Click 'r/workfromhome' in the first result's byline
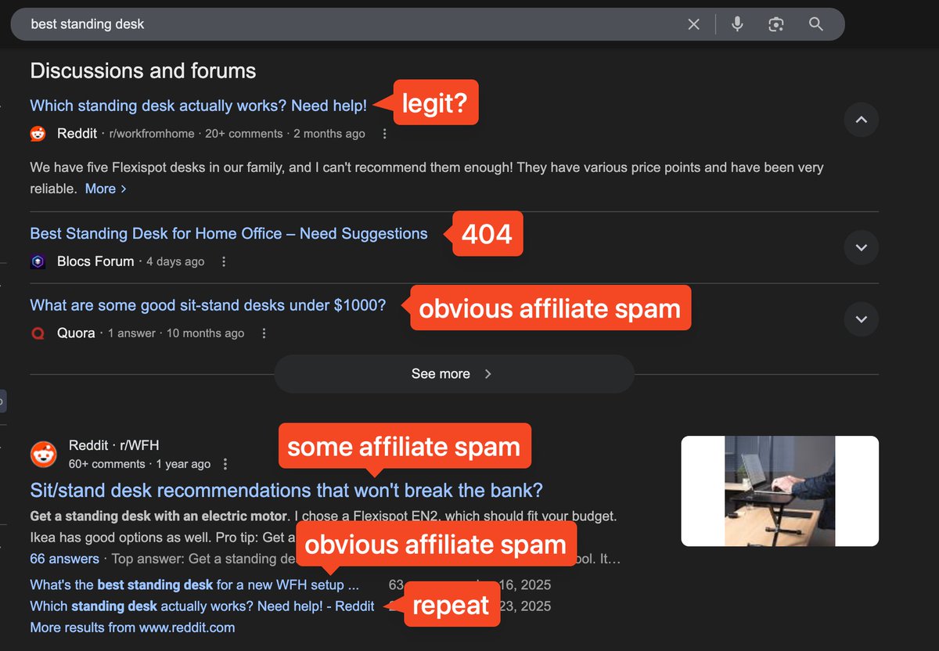Viewport: 939px width, 651px height. (151, 134)
